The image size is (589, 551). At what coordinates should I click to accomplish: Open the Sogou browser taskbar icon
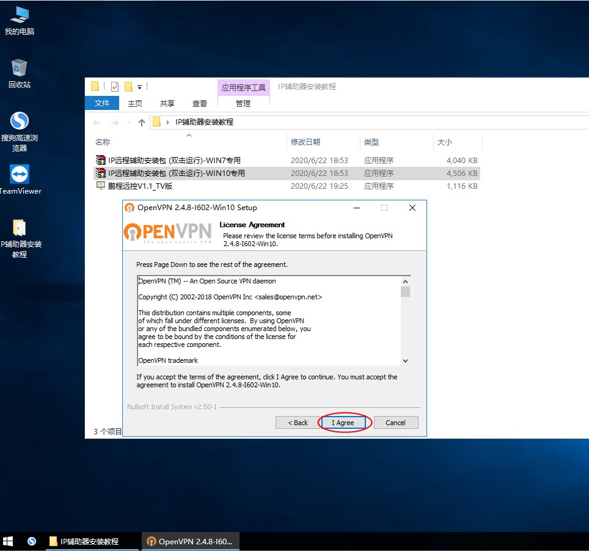pyautogui.click(x=32, y=541)
